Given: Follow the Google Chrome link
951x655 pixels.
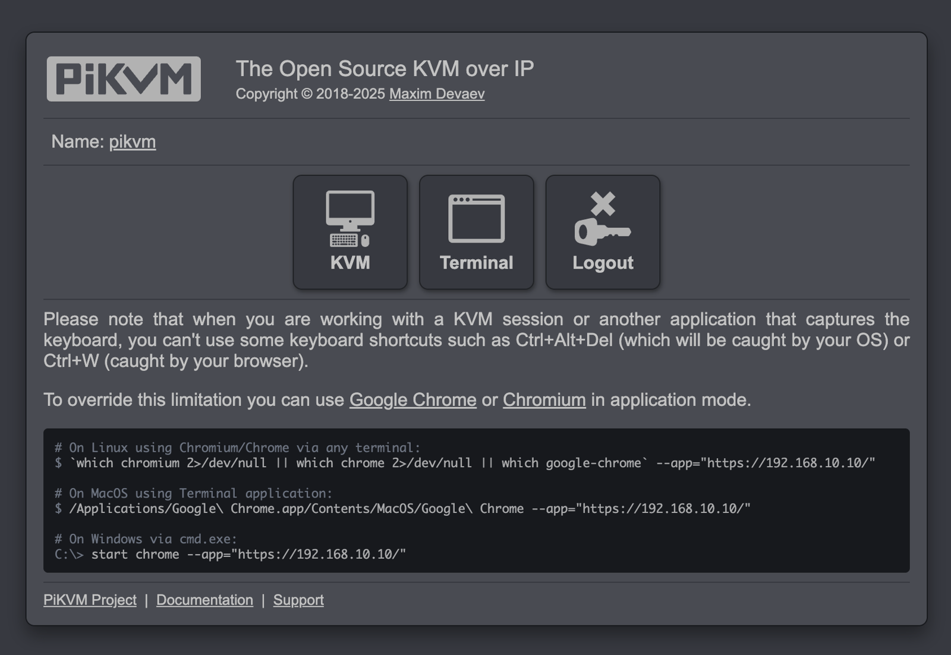Looking at the screenshot, I should point(413,399).
